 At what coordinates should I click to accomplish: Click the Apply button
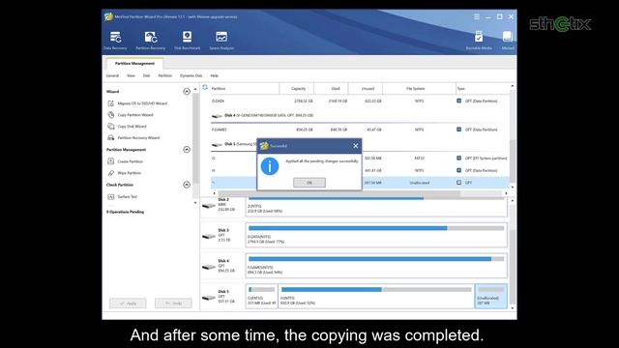(128, 303)
